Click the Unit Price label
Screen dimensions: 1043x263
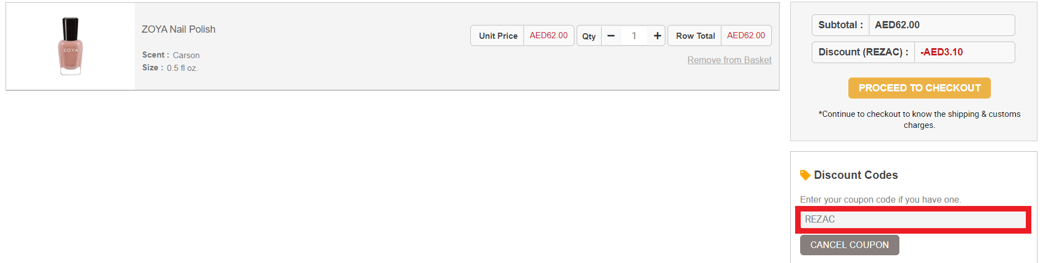coord(498,36)
